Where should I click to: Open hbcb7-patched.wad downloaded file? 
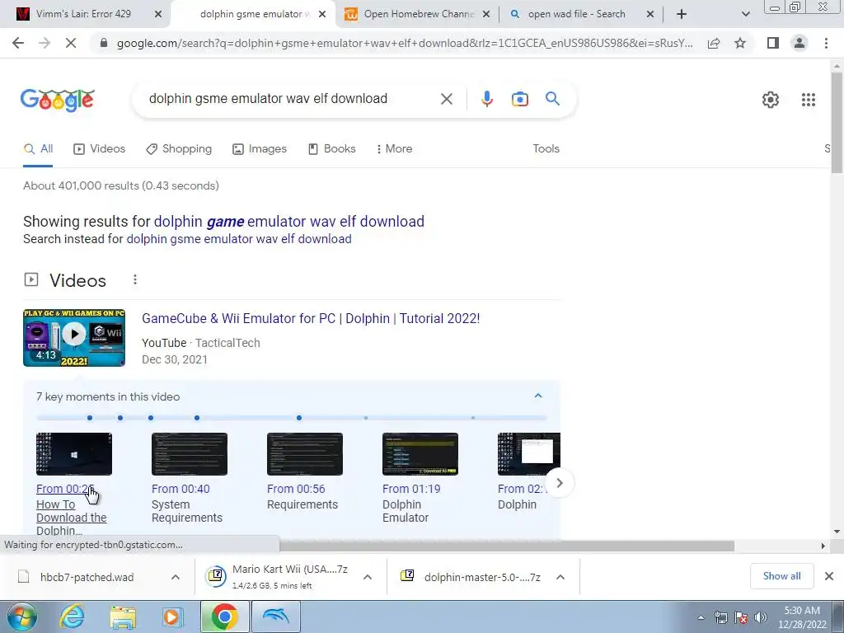pos(86,577)
